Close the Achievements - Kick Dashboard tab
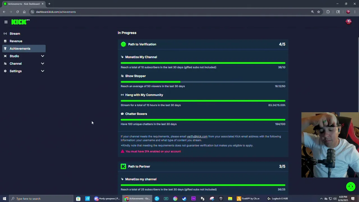Viewport: 359px width, 202px height. coord(43,4)
